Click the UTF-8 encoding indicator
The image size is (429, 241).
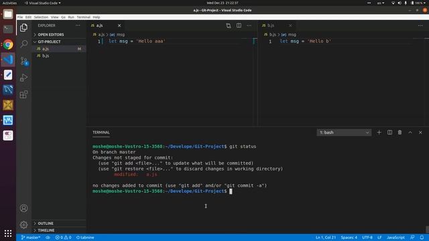click(367, 238)
